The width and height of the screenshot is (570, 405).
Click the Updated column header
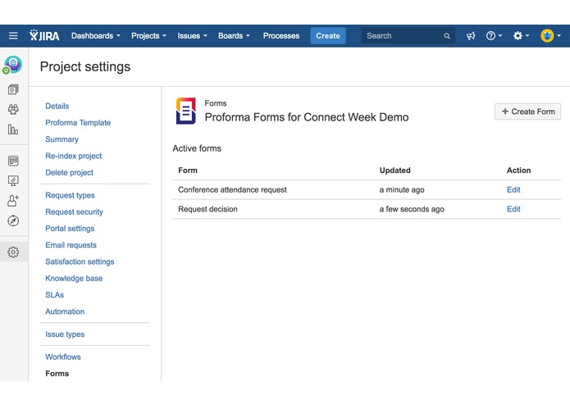pyautogui.click(x=394, y=171)
